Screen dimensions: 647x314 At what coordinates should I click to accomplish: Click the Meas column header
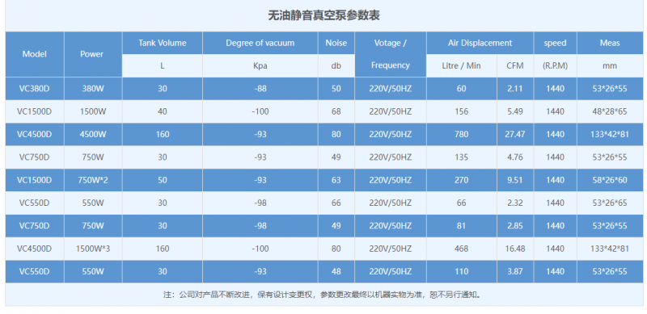click(x=610, y=43)
